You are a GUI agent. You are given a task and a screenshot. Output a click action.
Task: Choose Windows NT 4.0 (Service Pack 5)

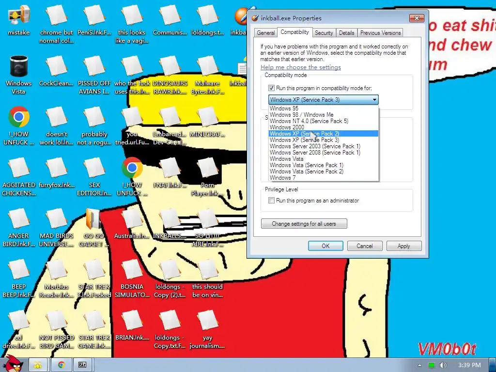tap(323, 121)
